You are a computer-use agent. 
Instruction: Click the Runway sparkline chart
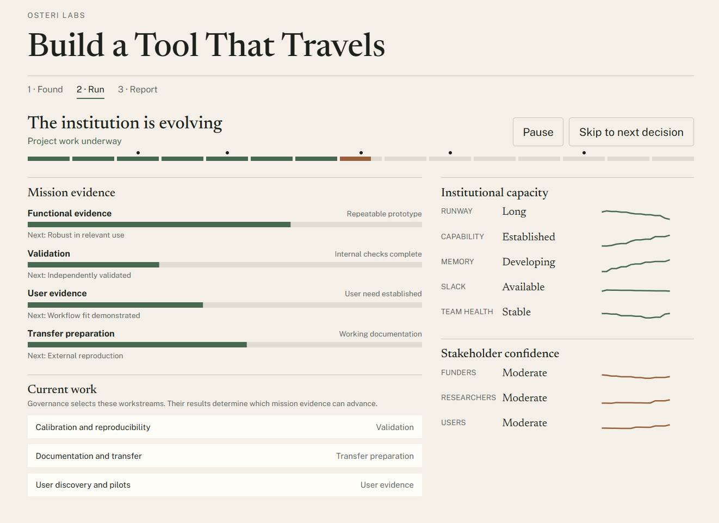click(636, 214)
